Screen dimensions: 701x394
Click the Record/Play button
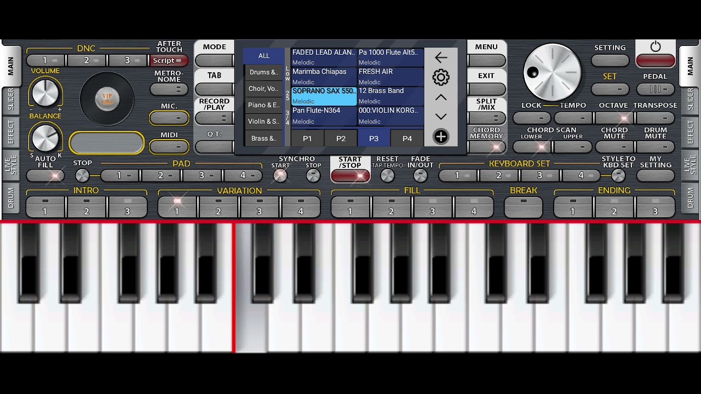214,118
